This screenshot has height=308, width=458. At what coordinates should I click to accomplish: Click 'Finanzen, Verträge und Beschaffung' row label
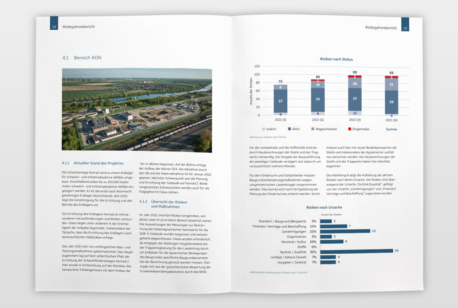point(279,226)
